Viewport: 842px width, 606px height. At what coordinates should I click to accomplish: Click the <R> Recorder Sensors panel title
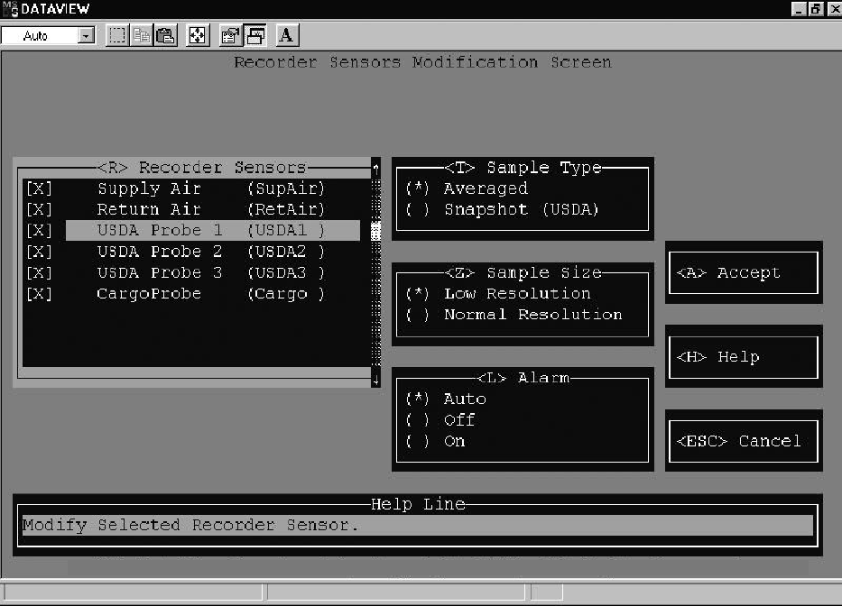tap(201, 168)
